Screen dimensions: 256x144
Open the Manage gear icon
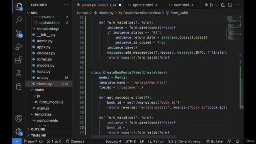[x=19, y=132]
